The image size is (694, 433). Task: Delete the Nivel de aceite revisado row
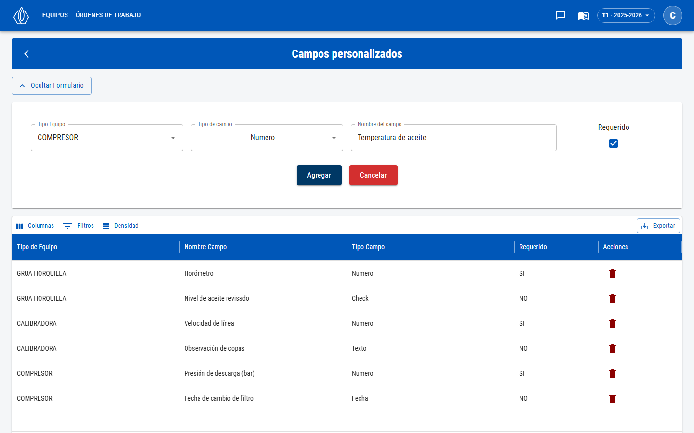(x=613, y=299)
